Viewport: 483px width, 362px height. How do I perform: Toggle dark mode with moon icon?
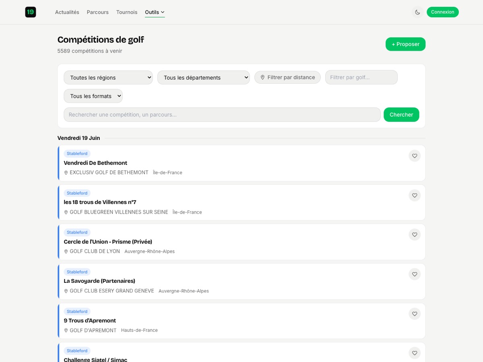417,12
